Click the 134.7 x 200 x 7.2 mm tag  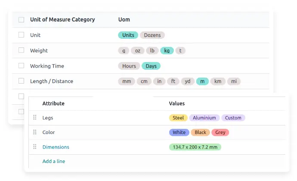coord(195,147)
